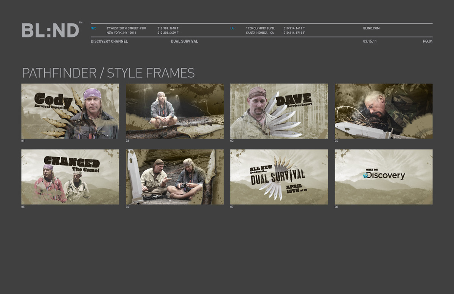Select the NYC office label
454x294 pixels.
[93, 28]
